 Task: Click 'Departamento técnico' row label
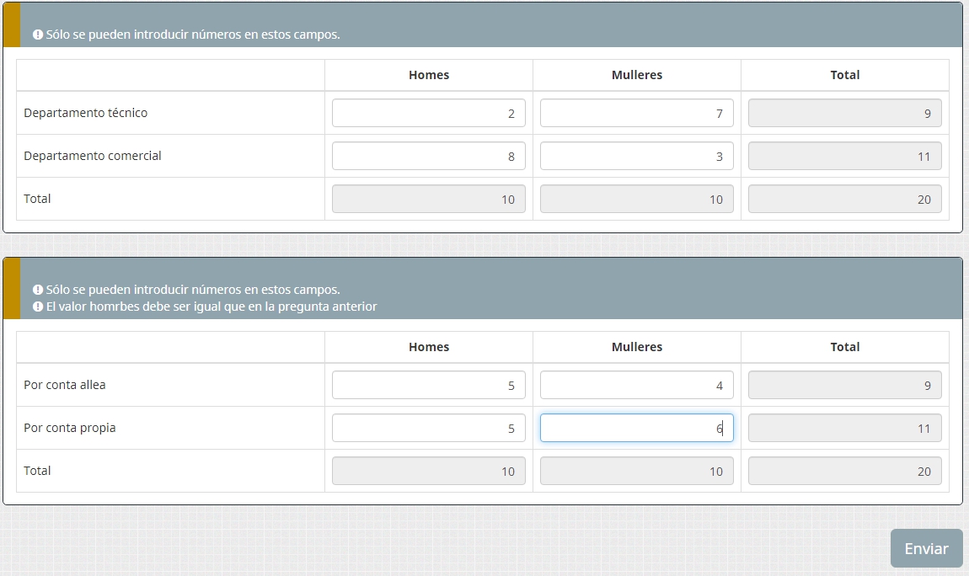tap(85, 113)
